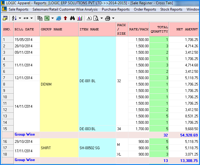
Task: Click net amount 4,714.26 in row 2
Action: coord(184,46)
